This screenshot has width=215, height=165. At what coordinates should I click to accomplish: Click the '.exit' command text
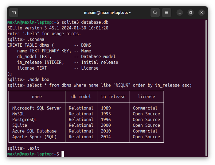point(33,148)
